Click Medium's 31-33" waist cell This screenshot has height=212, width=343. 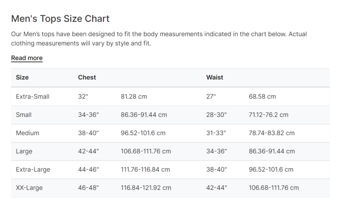click(x=216, y=133)
